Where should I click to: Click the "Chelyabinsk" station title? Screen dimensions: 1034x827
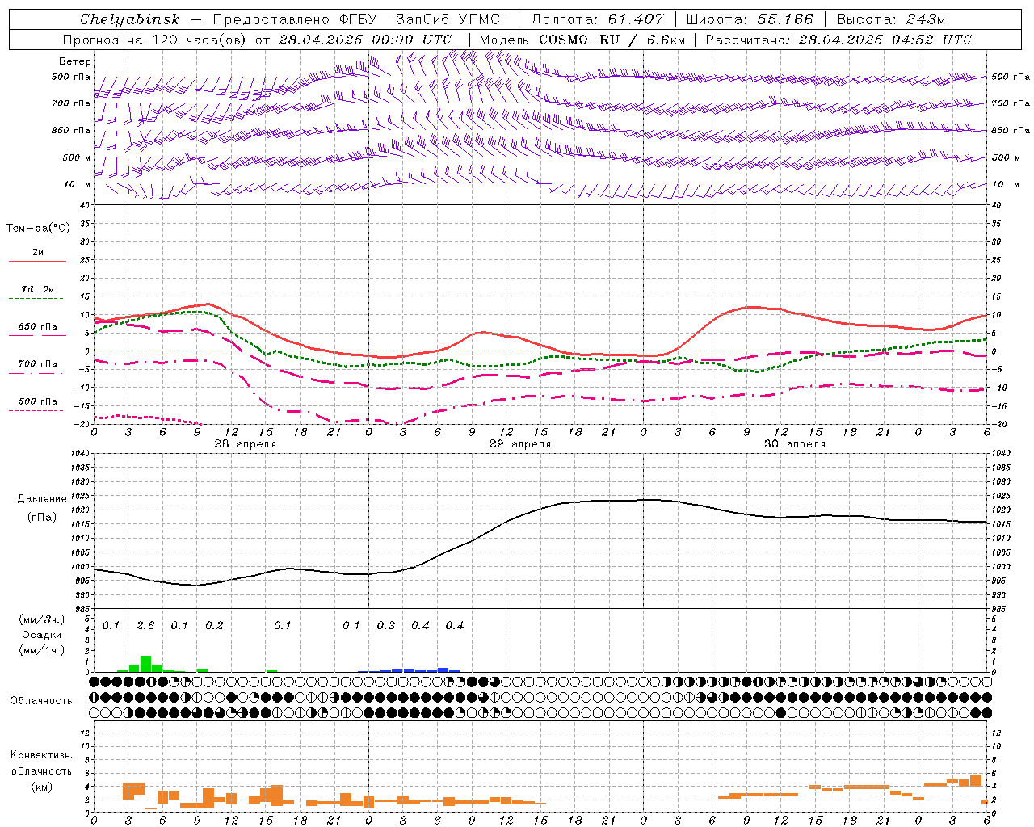click(130, 19)
